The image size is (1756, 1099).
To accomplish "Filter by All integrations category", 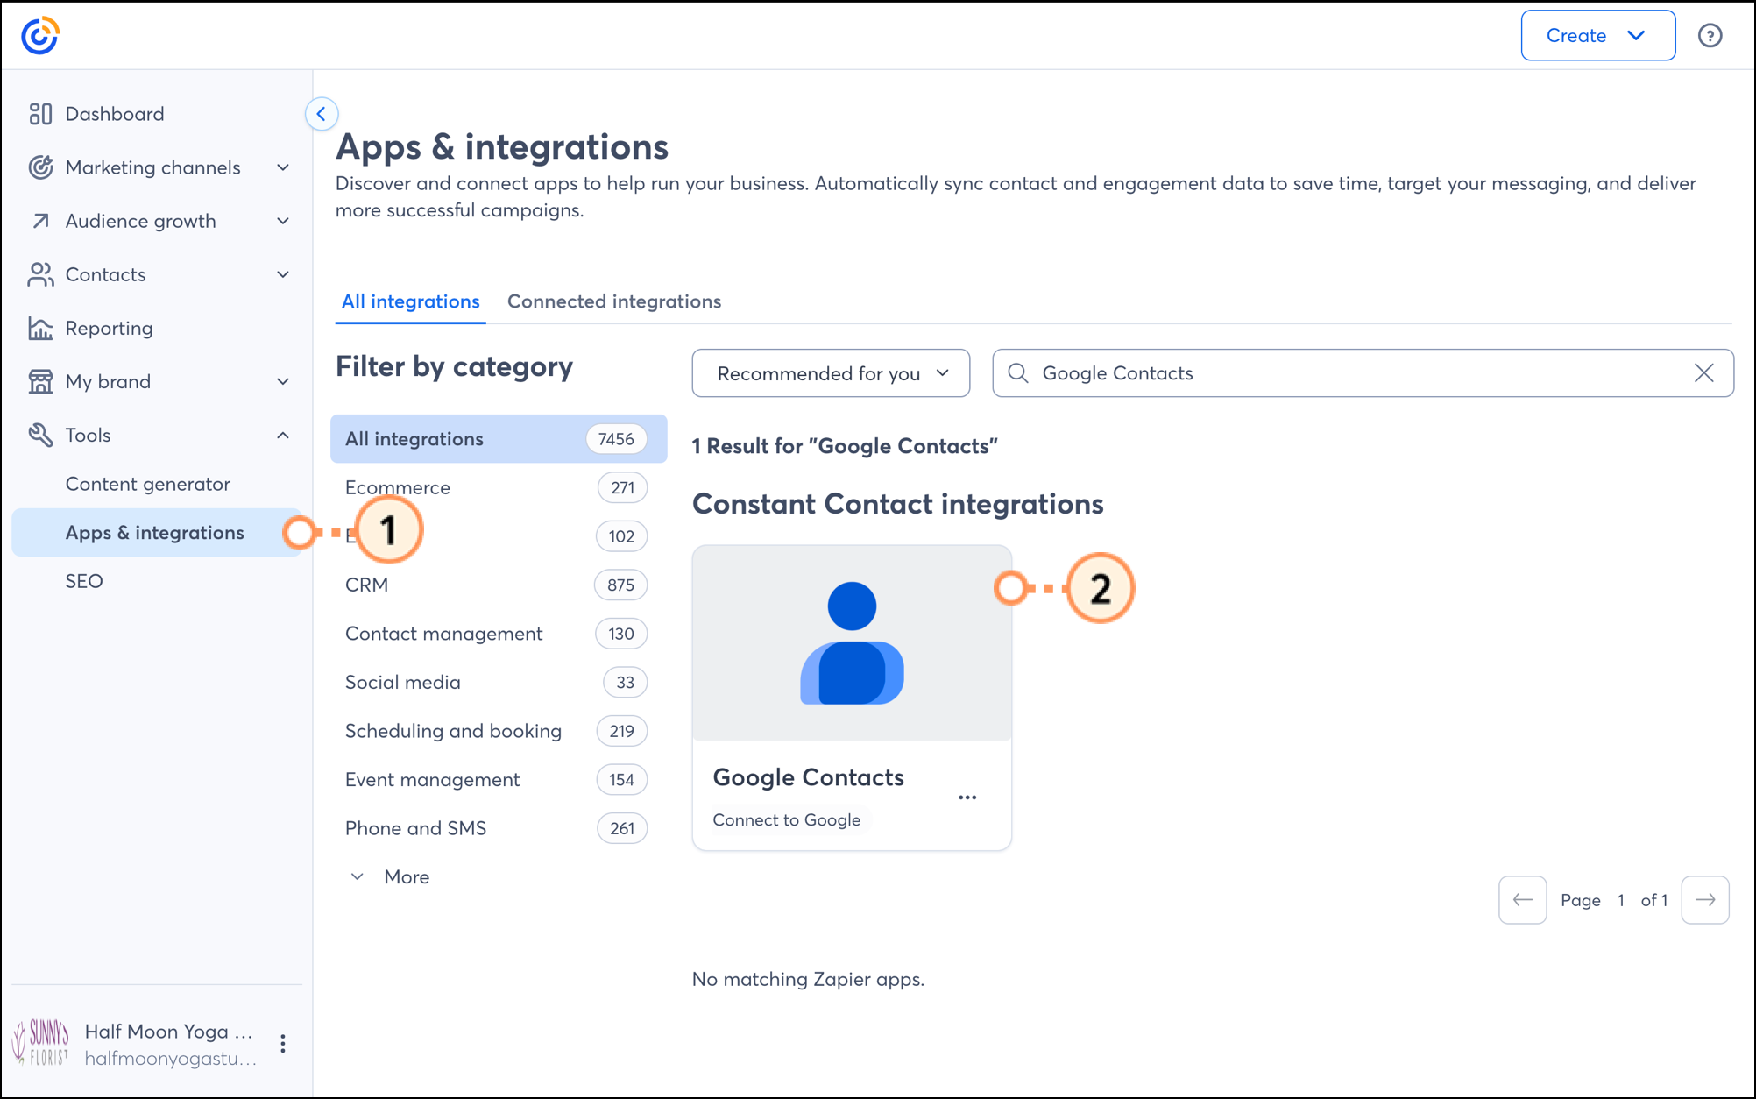I will 499,439.
